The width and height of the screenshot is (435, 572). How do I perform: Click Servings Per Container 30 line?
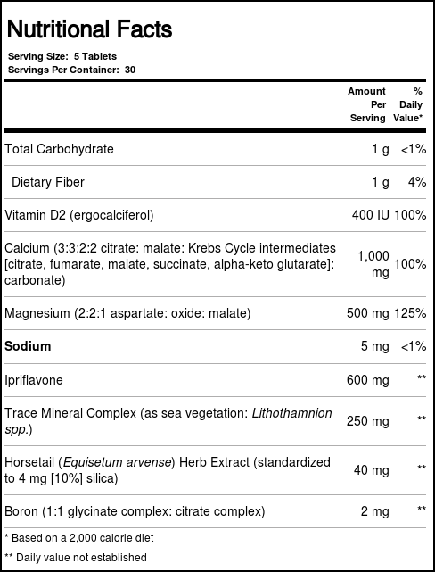click(x=72, y=70)
